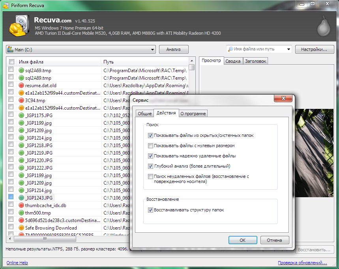Switch to Общие tab
This screenshot has height=269, width=339.
[144, 114]
